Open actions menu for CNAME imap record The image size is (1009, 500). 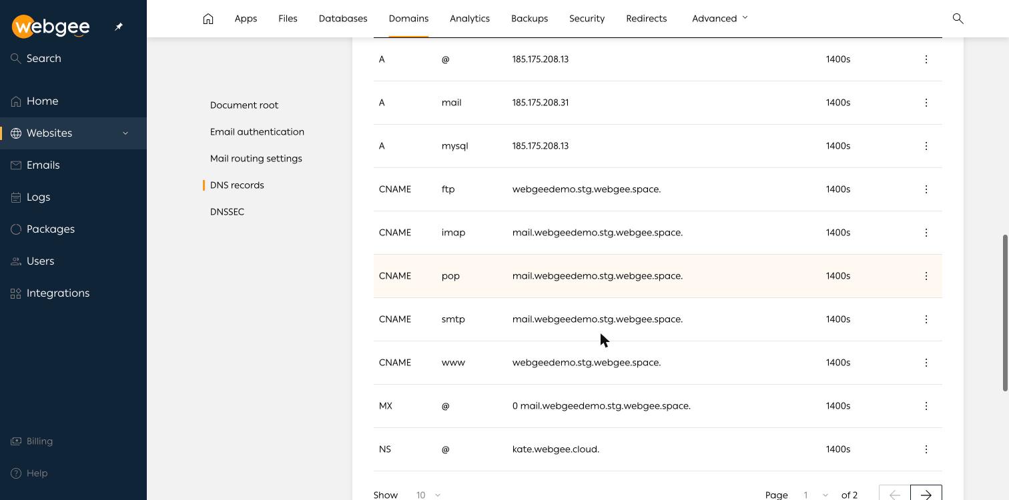[x=926, y=233]
